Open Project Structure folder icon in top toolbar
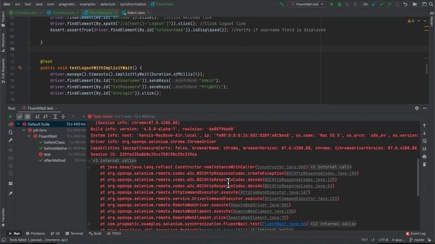Viewport: 435px width, 244px height. tap(415, 4)
